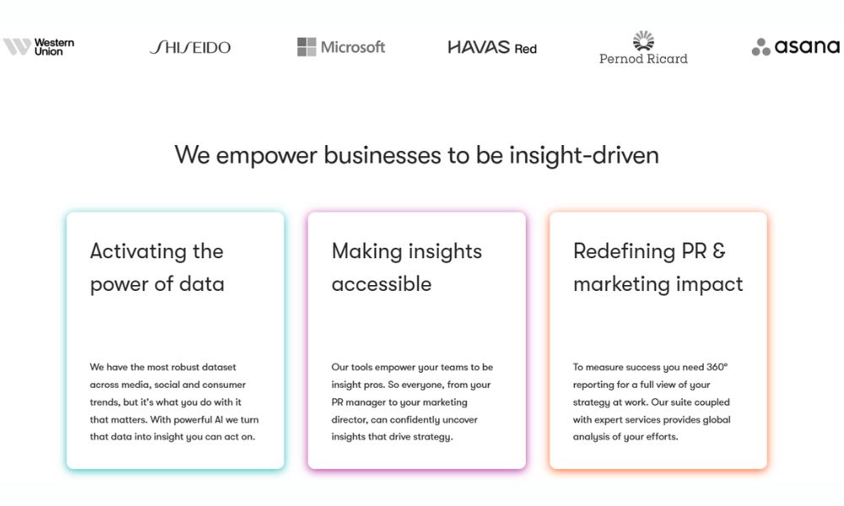The image size is (844, 506).
Task: Click the Microsoft wordmark text
Action: [x=353, y=47]
